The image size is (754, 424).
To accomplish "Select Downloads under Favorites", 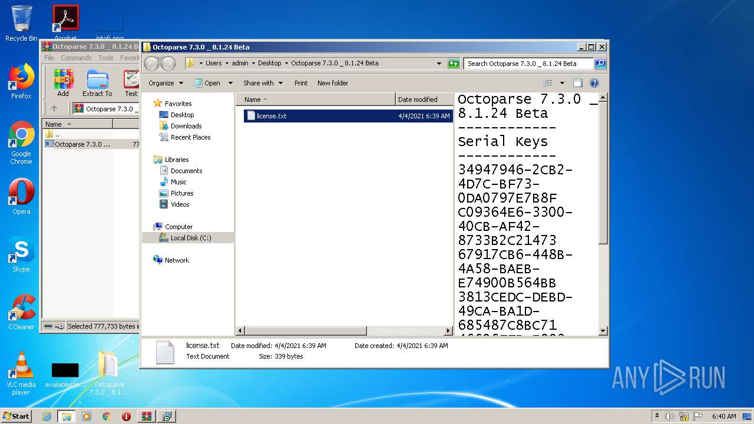I will (186, 126).
